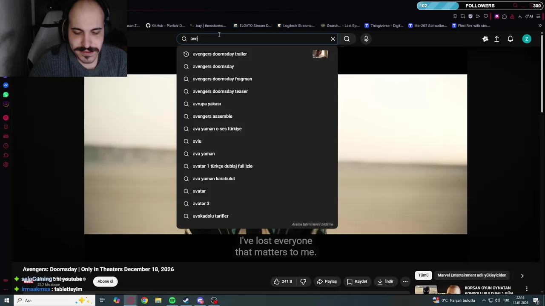This screenshot has width=545, height=306.
Task: Open YouTube notifications bell
Action: pyautogui.click(x=511, y=39)
